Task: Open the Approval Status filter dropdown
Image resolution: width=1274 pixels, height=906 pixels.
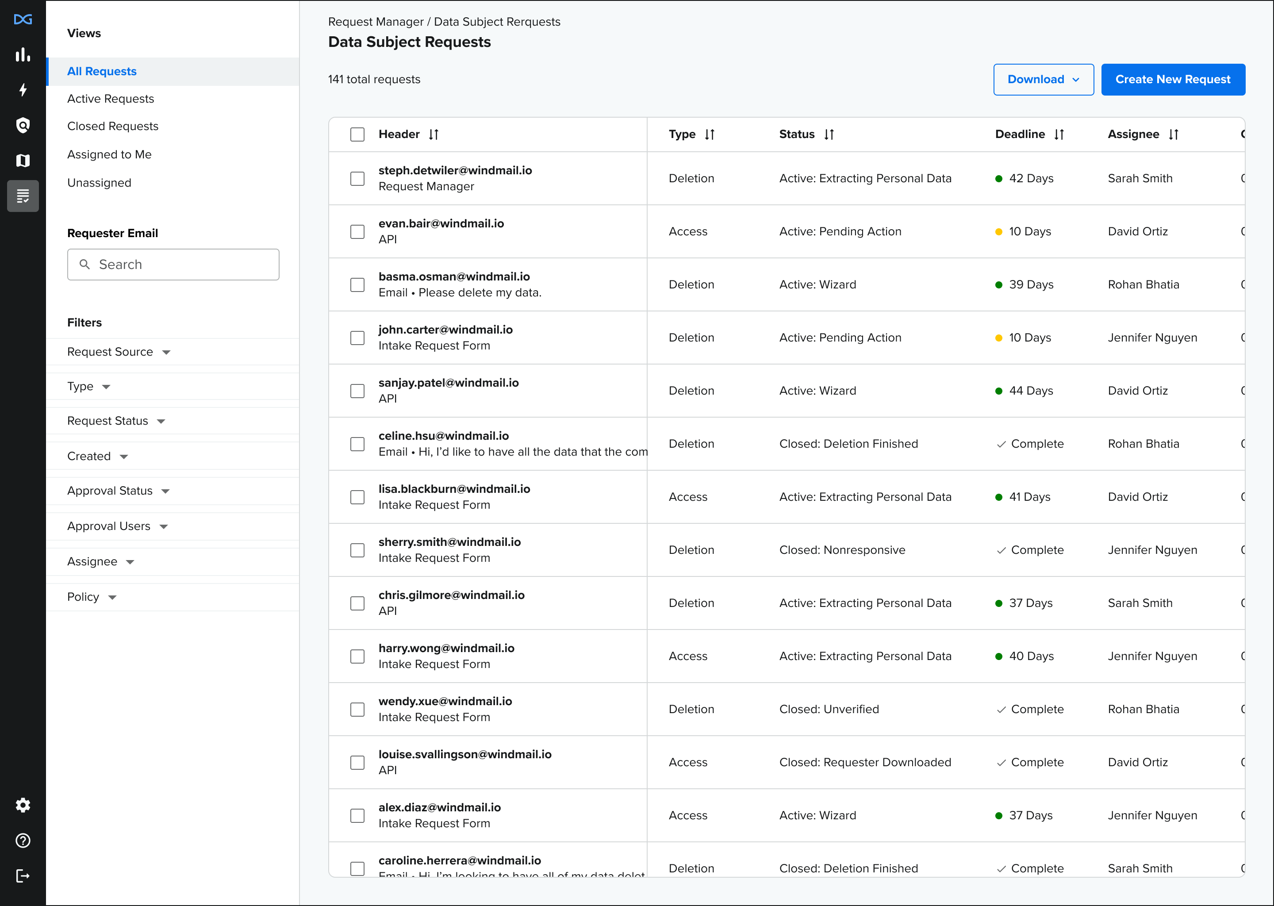Action: tap(117, 490)
